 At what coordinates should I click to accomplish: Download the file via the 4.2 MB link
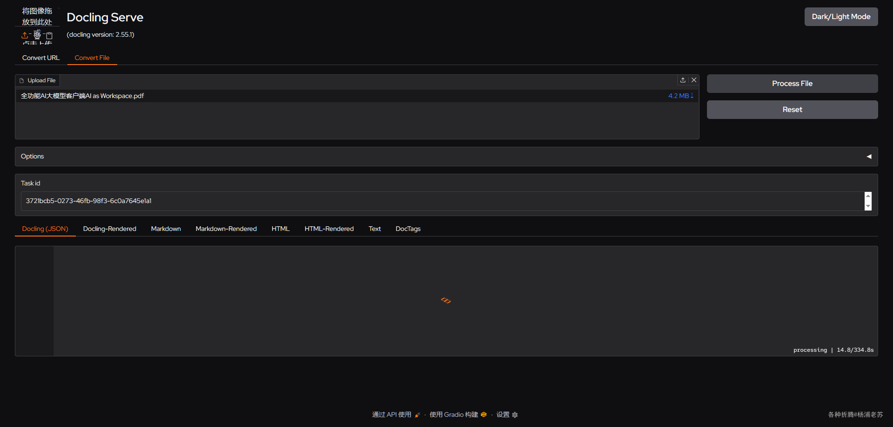click(x=681, y=96)
